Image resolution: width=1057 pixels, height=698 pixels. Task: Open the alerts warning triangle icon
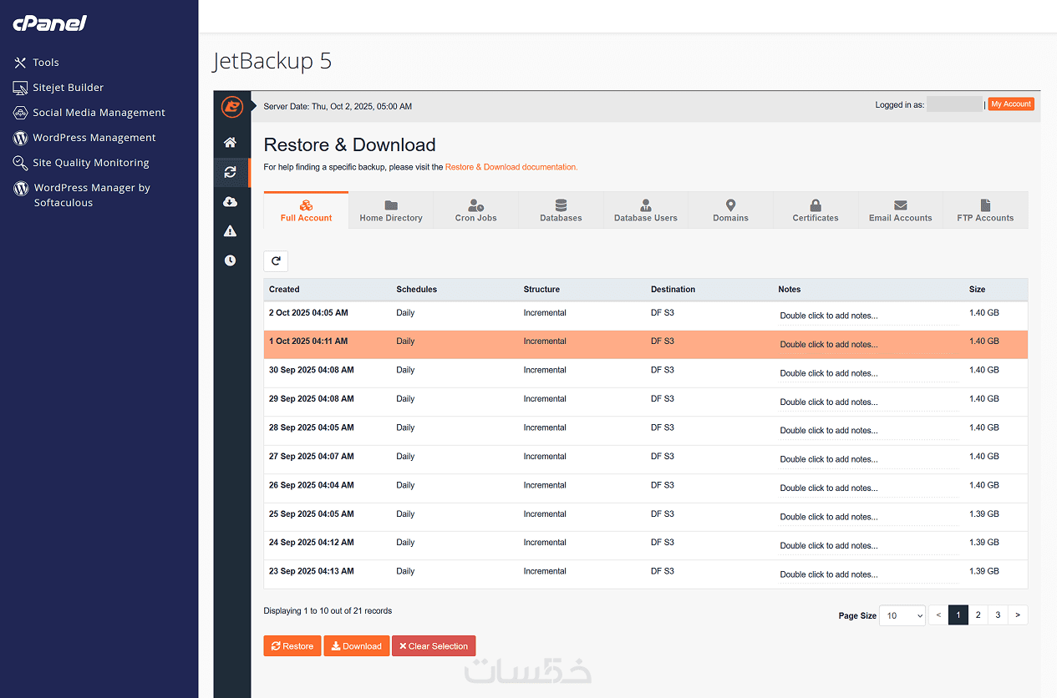[231, 231]
